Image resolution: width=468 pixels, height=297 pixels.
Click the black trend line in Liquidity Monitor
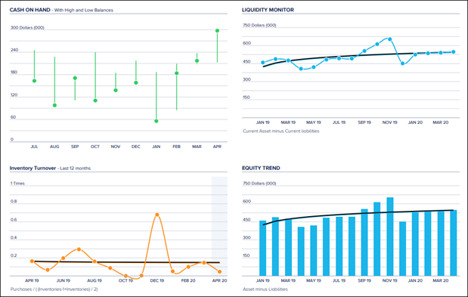[358, 55]
